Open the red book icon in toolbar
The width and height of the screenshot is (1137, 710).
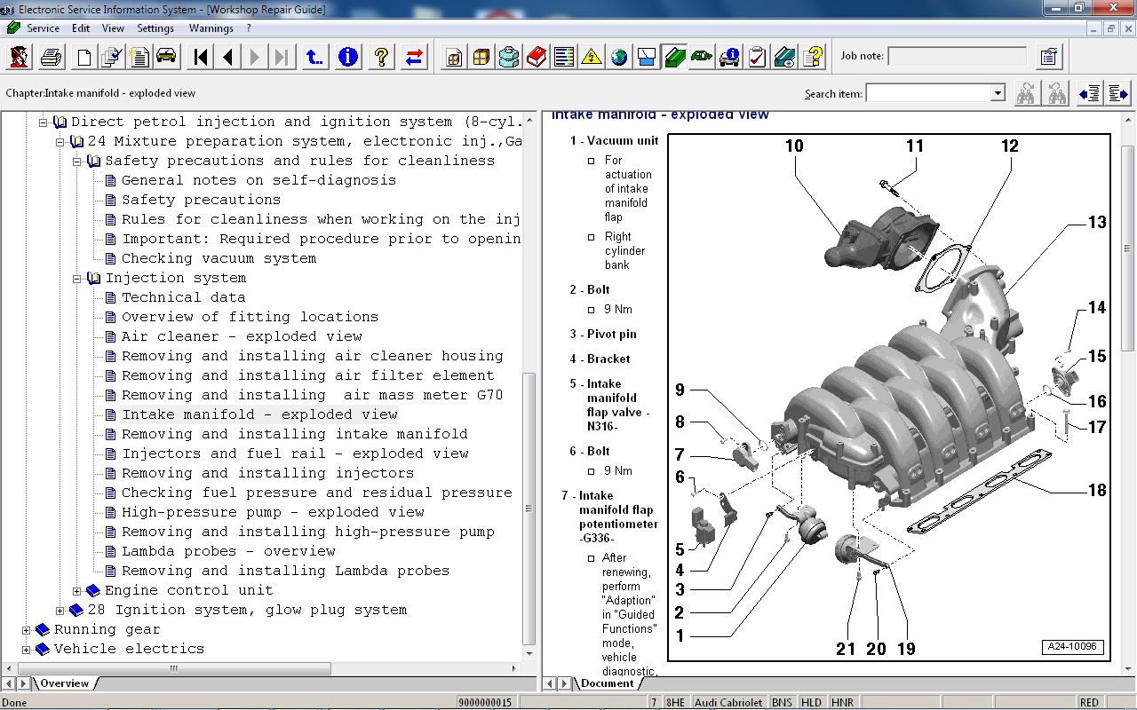(x=537, y=58)
